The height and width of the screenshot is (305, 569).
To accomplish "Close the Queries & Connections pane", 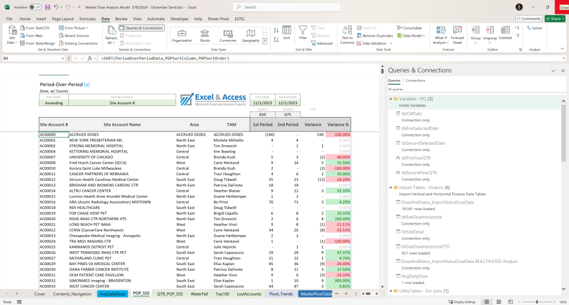I will (563, 70).
